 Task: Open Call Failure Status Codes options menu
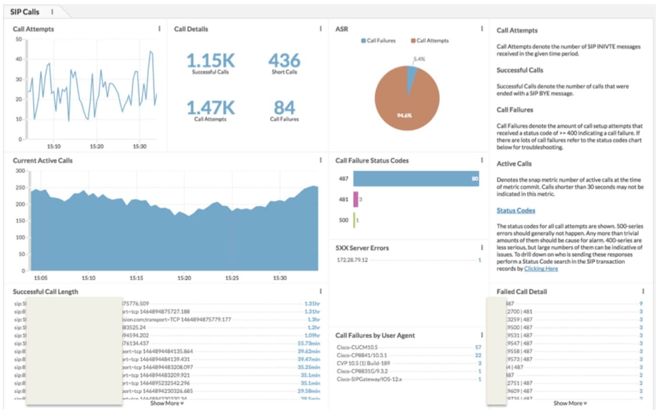point(482,160)
